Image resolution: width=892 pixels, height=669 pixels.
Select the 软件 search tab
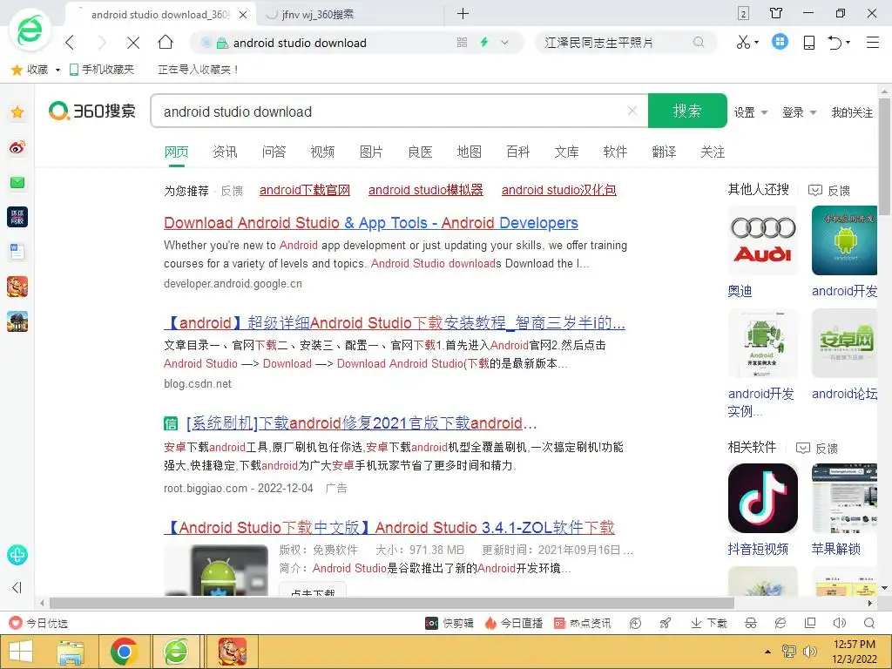point(615,152)
